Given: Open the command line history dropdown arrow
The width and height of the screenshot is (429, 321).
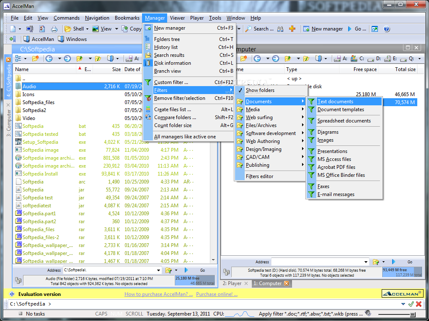Looking at the screenshot, I should 403,304.
